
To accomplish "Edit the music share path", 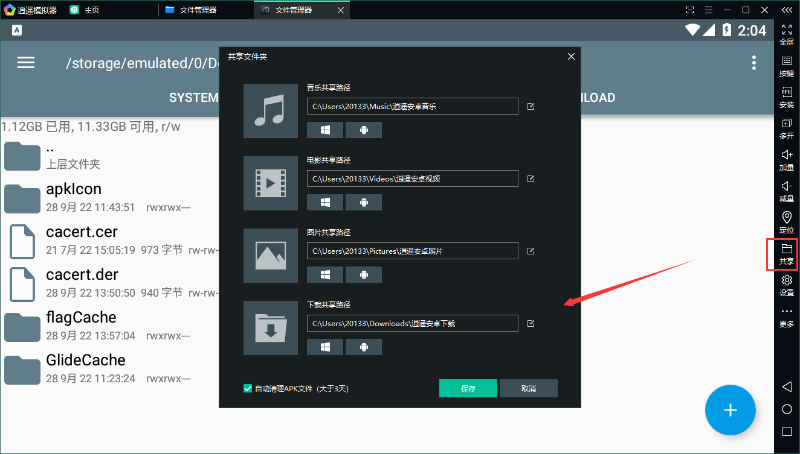I will pyautogui.click(x=531, y=106).
